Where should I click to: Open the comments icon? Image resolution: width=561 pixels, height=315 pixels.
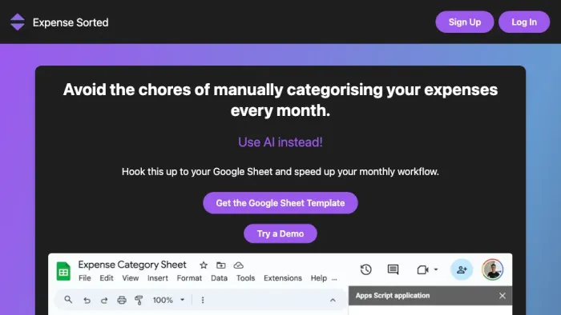(x=393, y=269)
